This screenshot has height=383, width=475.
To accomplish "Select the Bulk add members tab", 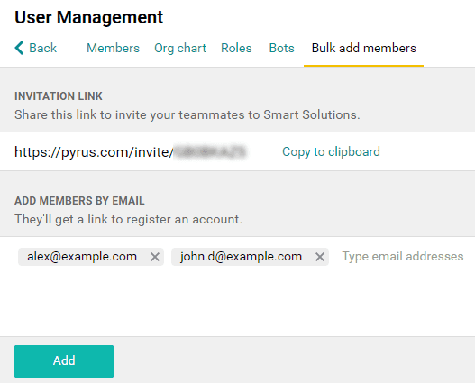I will coord(364,48).
